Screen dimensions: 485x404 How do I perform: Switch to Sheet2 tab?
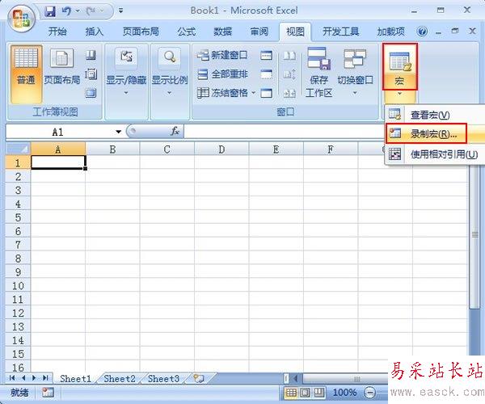pyautogui.click(x=120, y=379)
